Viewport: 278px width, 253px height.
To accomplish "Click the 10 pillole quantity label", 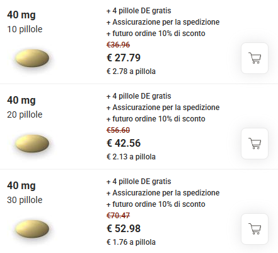I will (25, 29).
